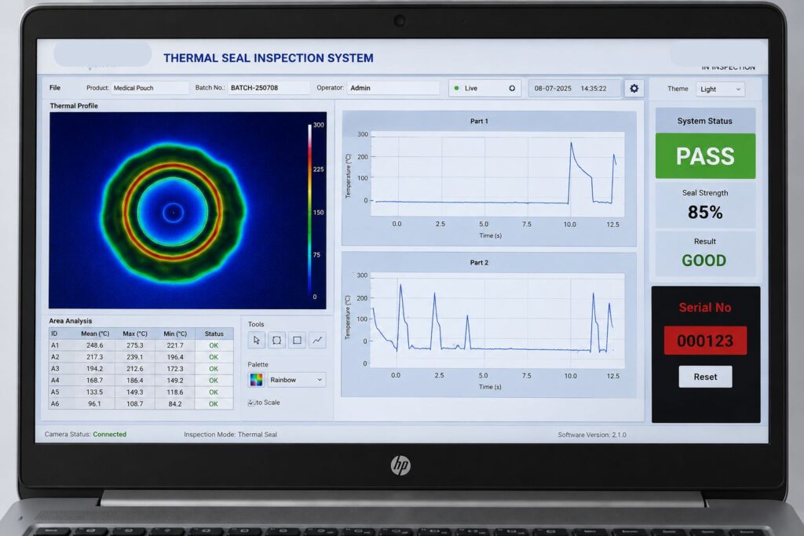
Task: Click the thermal profile heat map image
Action: (x=188, y=210)
